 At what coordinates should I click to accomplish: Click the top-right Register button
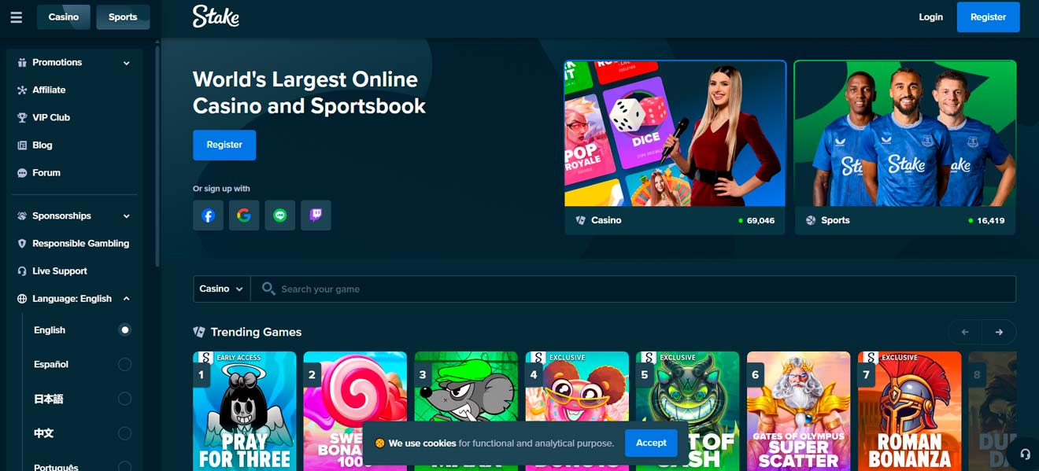(x=988, y=17)
